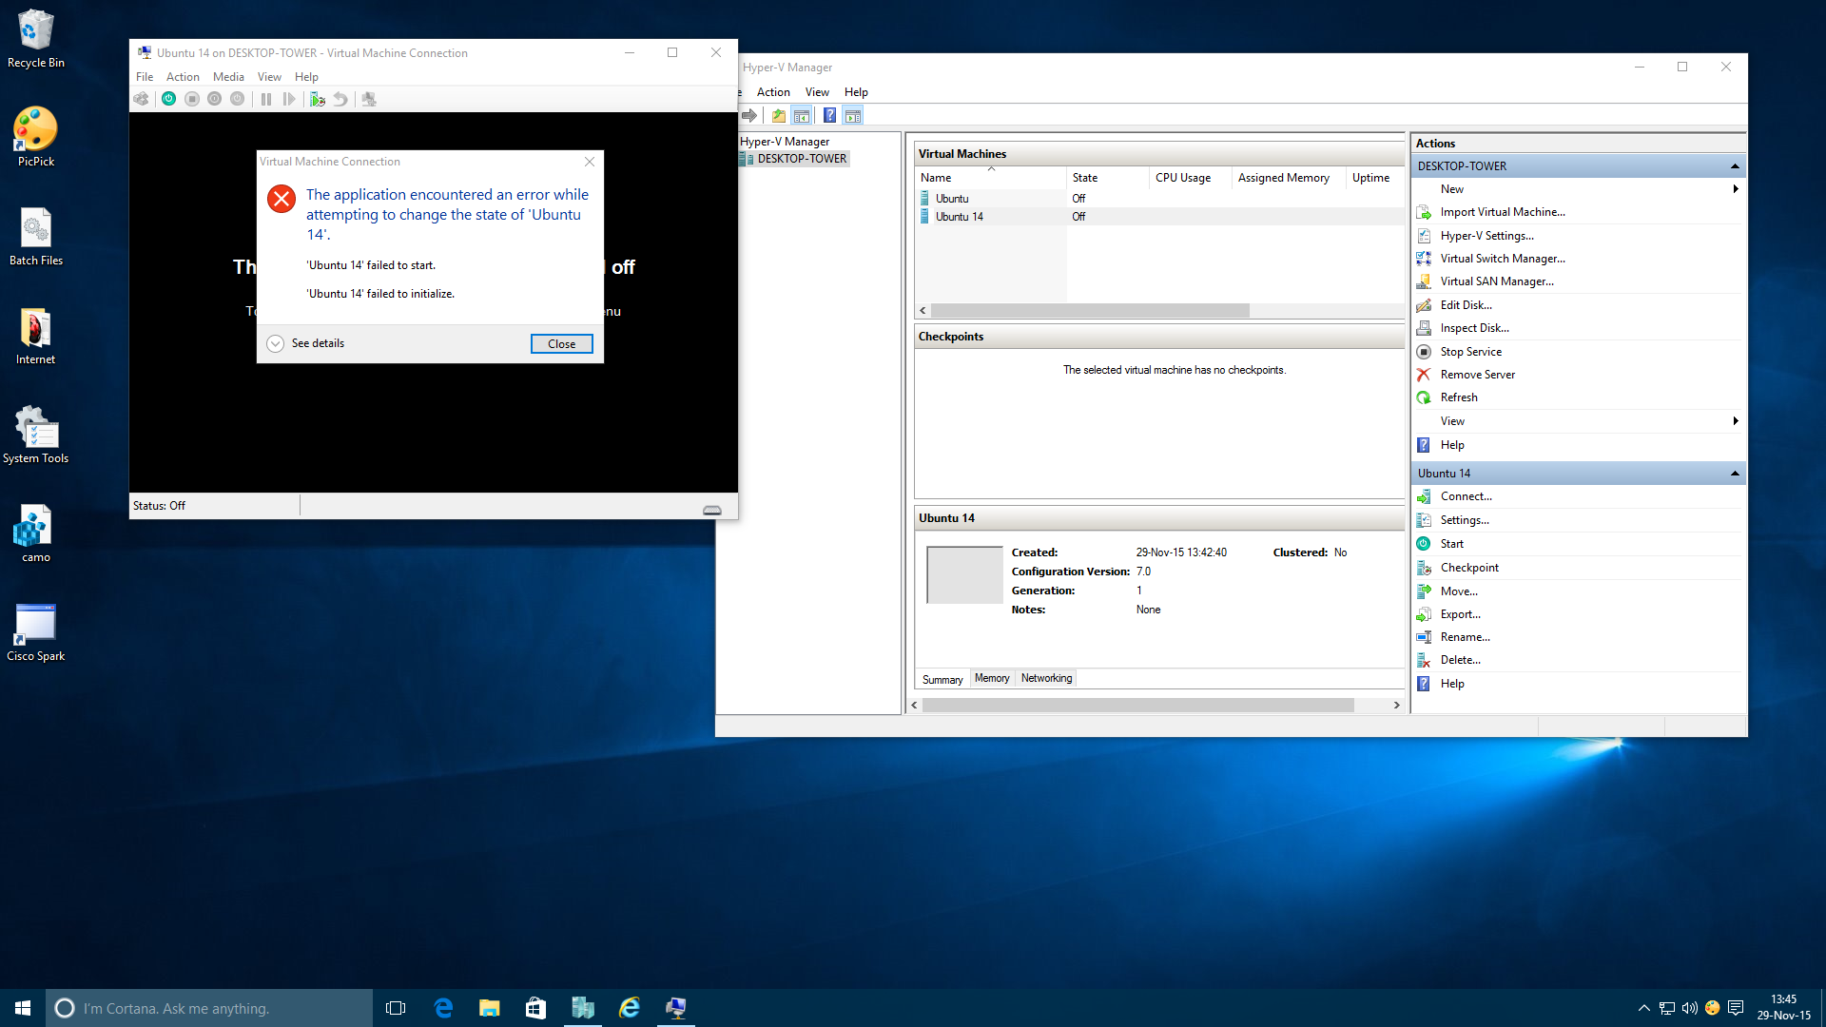The image size is (1826, 1027).
Task: Open File Explorer from the taskbar
Action: [490, 1008]
